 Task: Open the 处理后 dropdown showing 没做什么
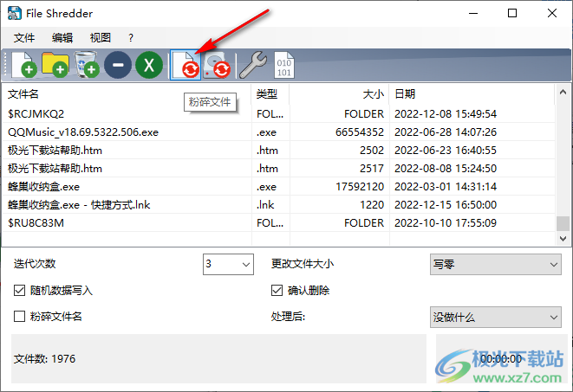[496, 318]
